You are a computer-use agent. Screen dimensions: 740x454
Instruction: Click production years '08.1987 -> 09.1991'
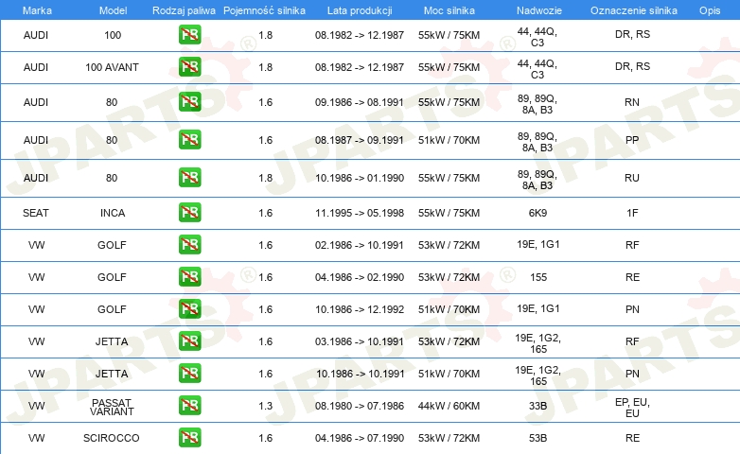click(x=360, y=140)
